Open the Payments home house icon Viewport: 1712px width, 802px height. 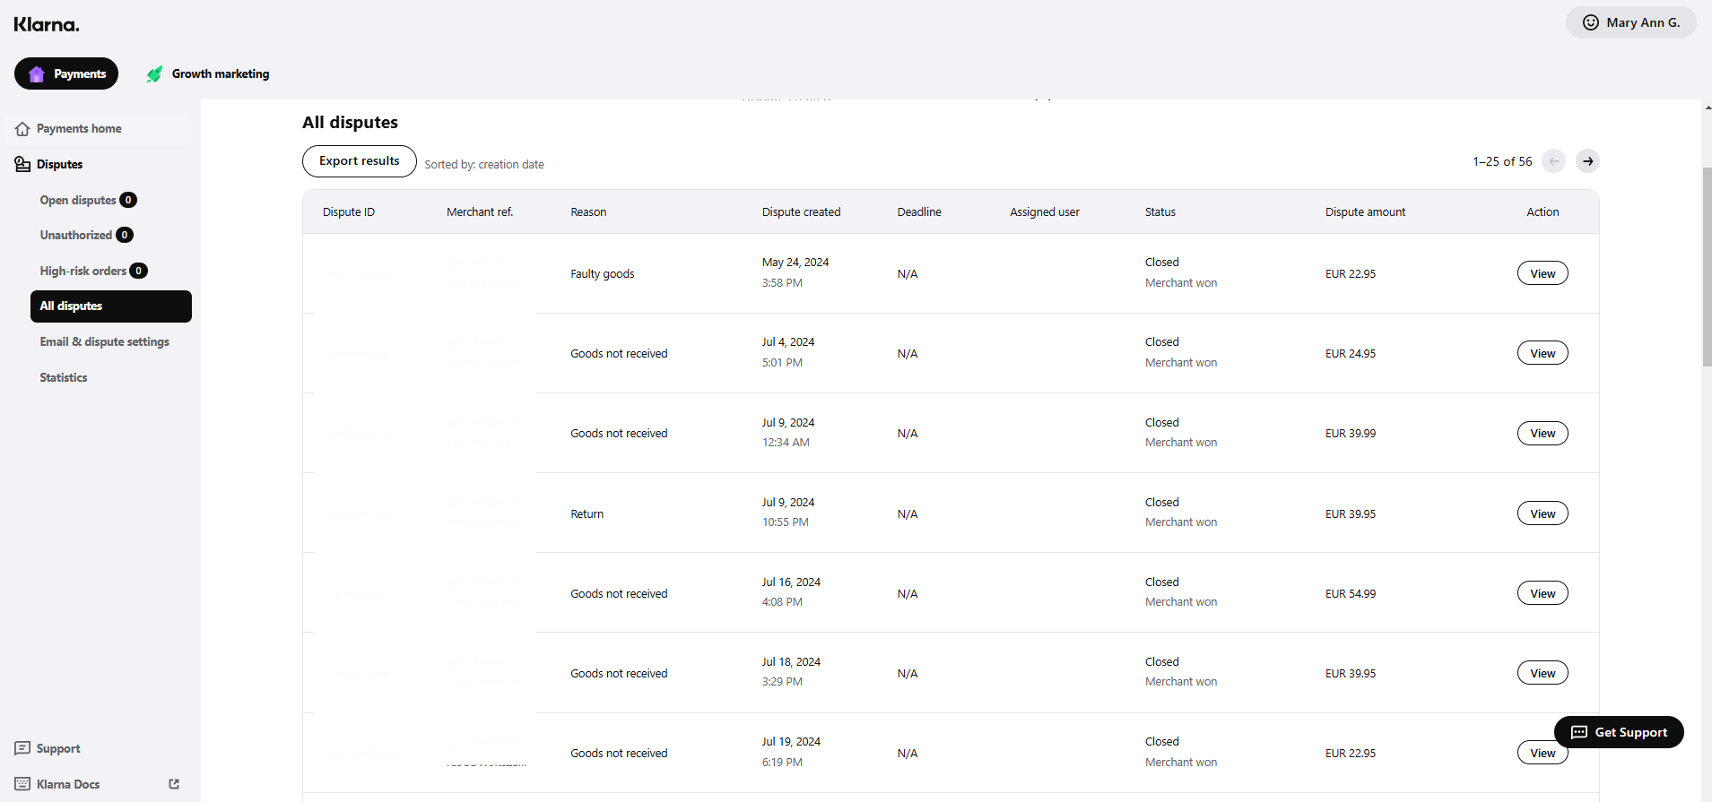tap(22, 129)
